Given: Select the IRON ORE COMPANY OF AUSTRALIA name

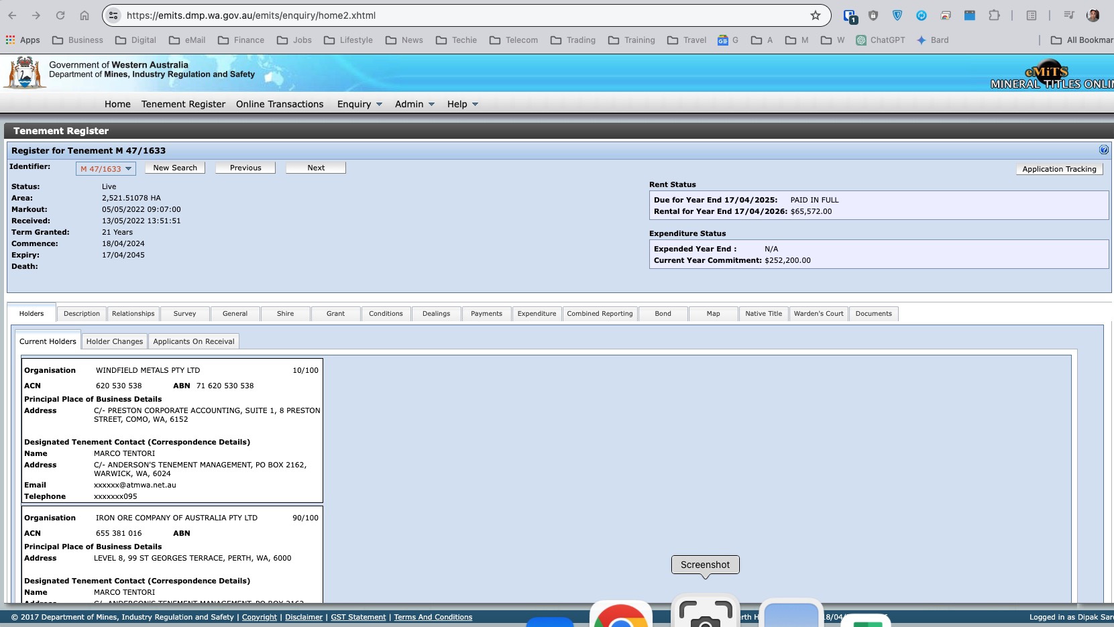Looking at the screenshot, I should pyautogui.click(x=177, y=518).
